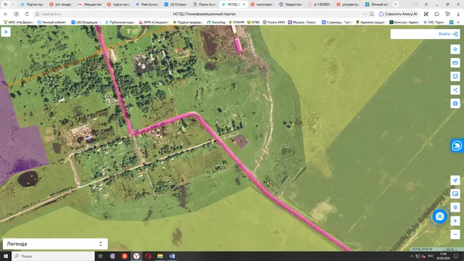Switch to the росреестр tab
This screenshot has height=261, width=464.
[349, 4]
